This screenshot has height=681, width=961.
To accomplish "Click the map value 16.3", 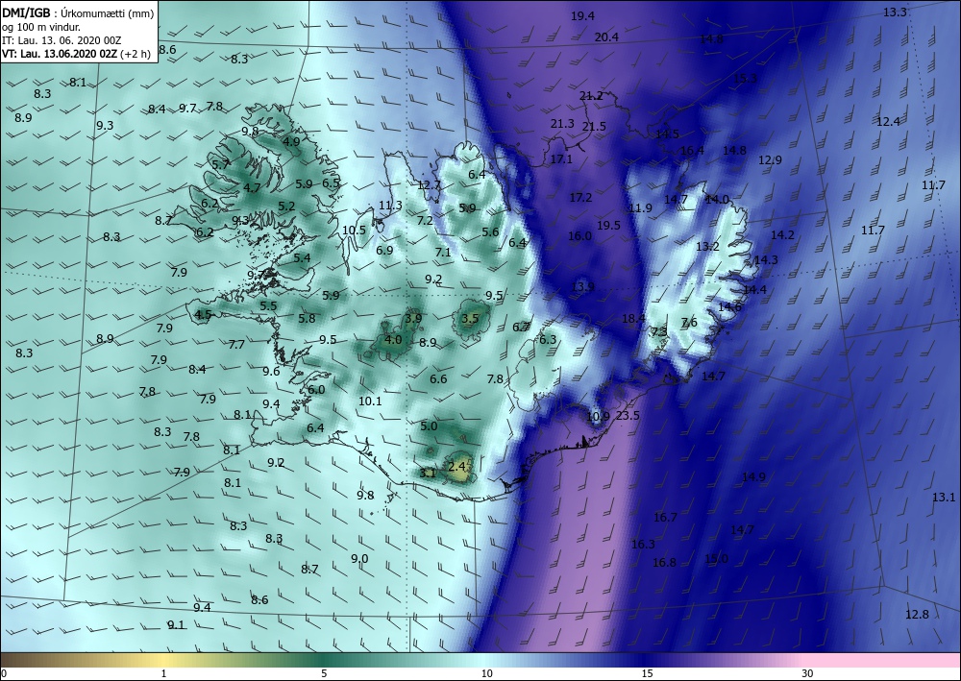I will [x=643, y=545].
